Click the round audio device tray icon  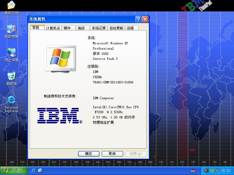[217, 171]
